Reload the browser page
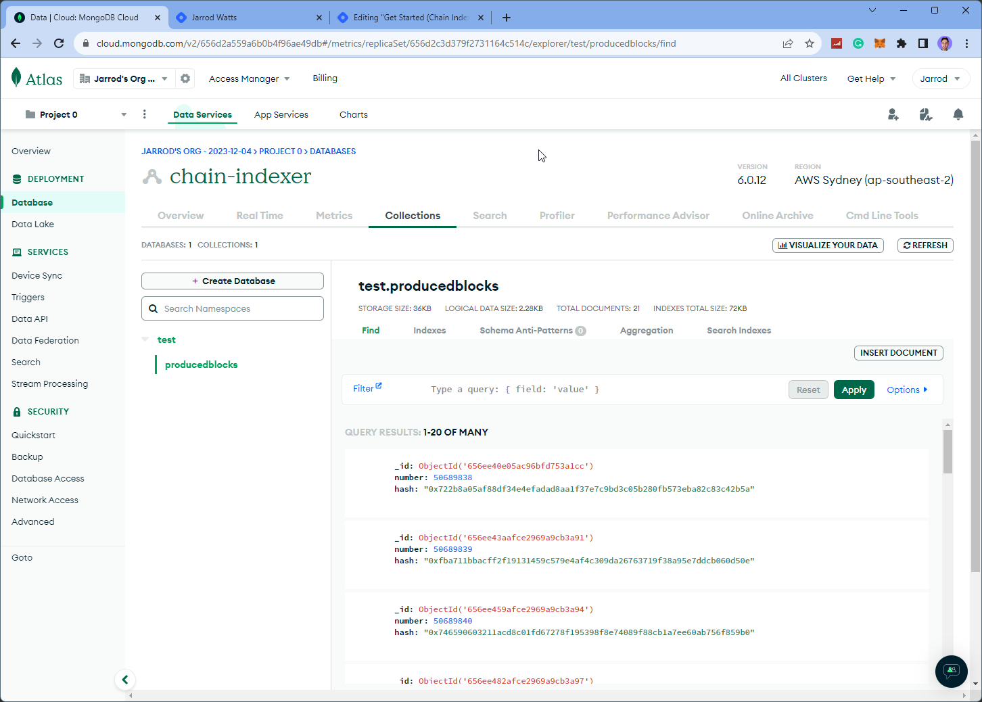Screen dimensions: 982x702 [x=59, y=43]
